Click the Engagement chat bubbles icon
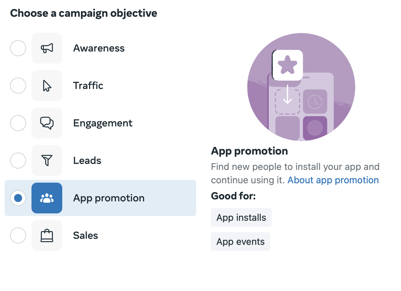The height and width of the screenshot is (291, 401). [47, 123]
